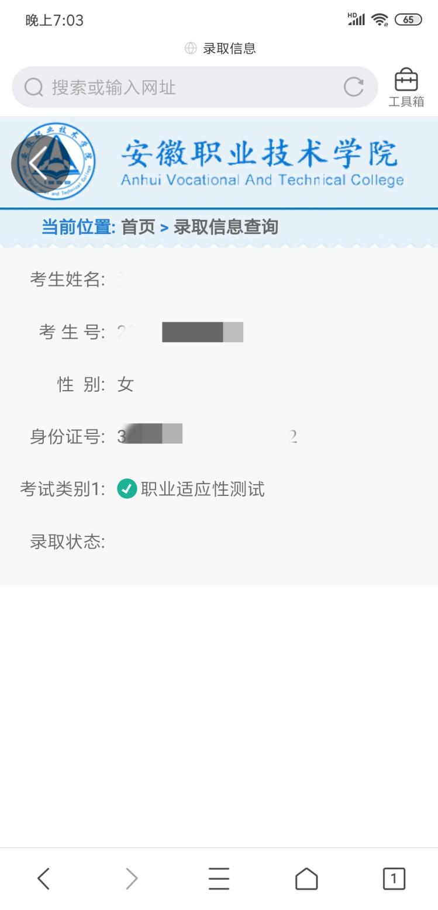This screenshot has width=438, height=910.
Task: Tap the floating back arrow overlay
Action: point(40,164)
